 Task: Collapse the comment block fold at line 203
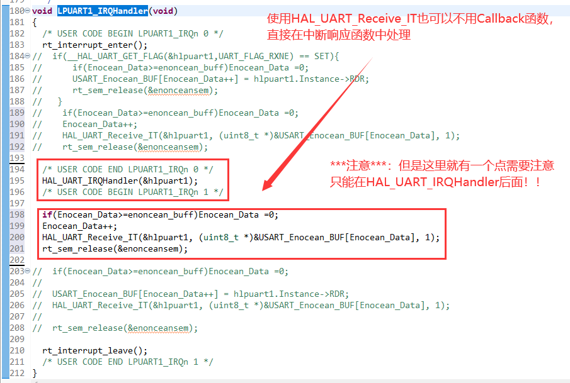(27, 271)
